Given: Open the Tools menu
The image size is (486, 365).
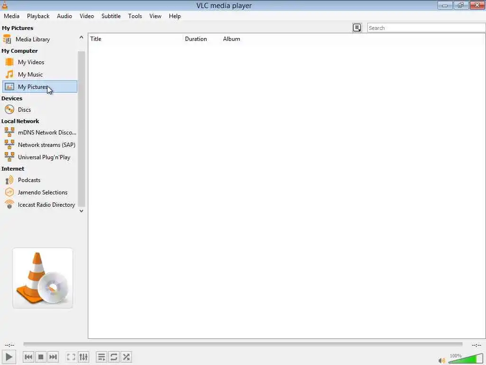Looking at the screenshot, I should pos(135,16).
